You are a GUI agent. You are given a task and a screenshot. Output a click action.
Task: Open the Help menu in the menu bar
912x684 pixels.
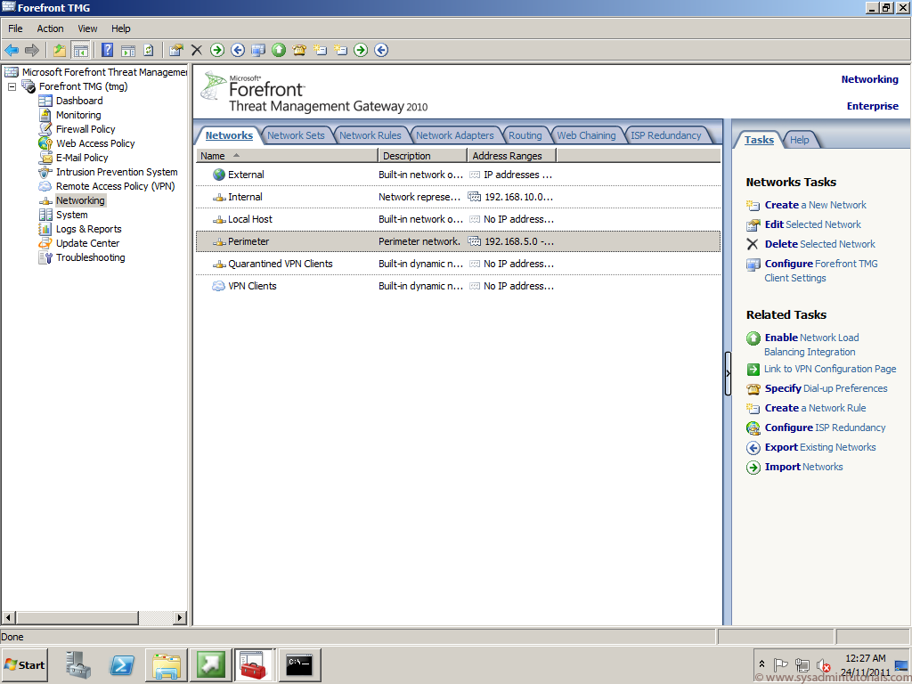coord(120,28)
